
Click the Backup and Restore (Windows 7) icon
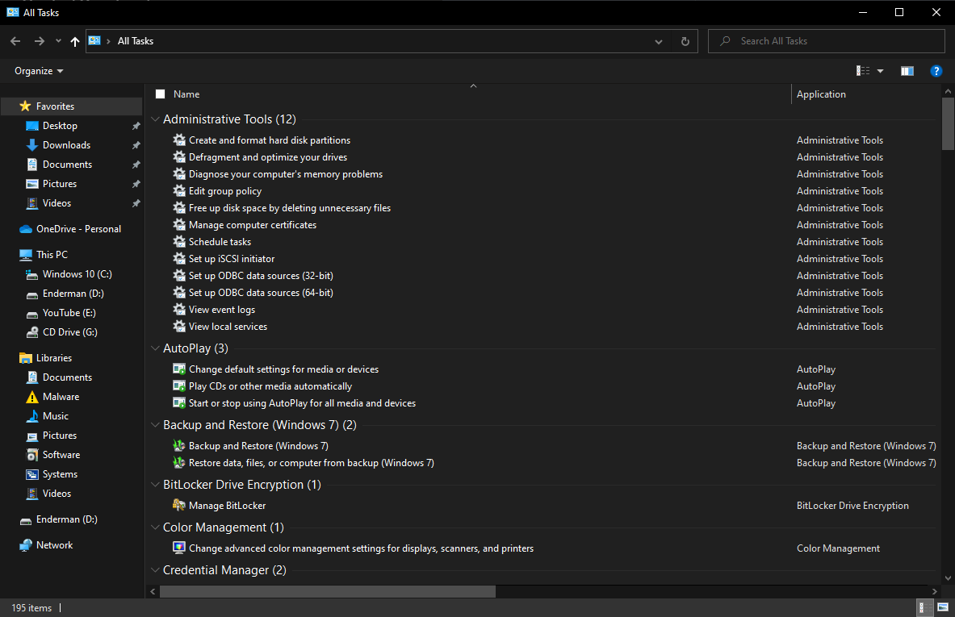[x=178, y=444]
